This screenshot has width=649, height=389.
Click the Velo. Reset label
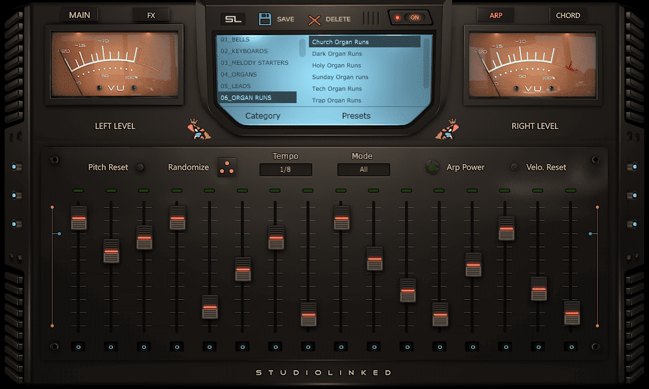(x=546, y=167)
